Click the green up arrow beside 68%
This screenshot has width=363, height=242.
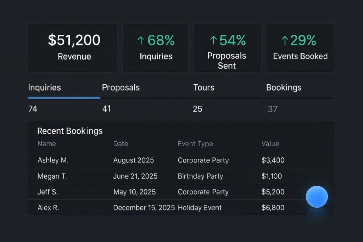click(141, 41)
